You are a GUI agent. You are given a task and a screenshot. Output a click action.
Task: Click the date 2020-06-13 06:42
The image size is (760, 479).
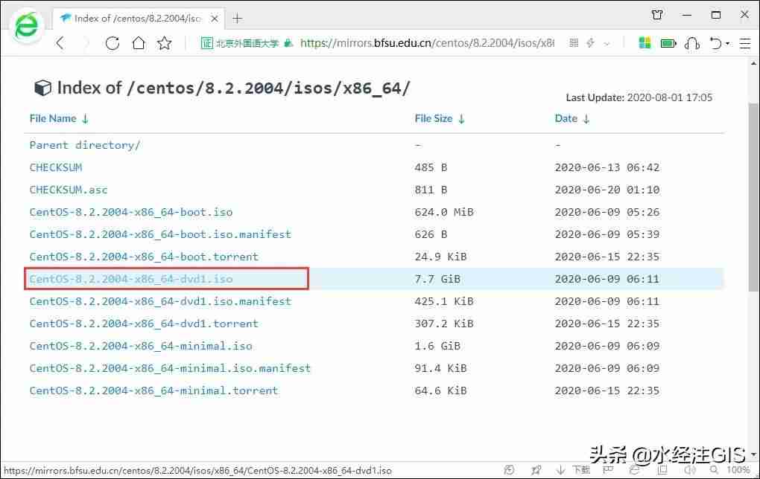click(607, 167)
